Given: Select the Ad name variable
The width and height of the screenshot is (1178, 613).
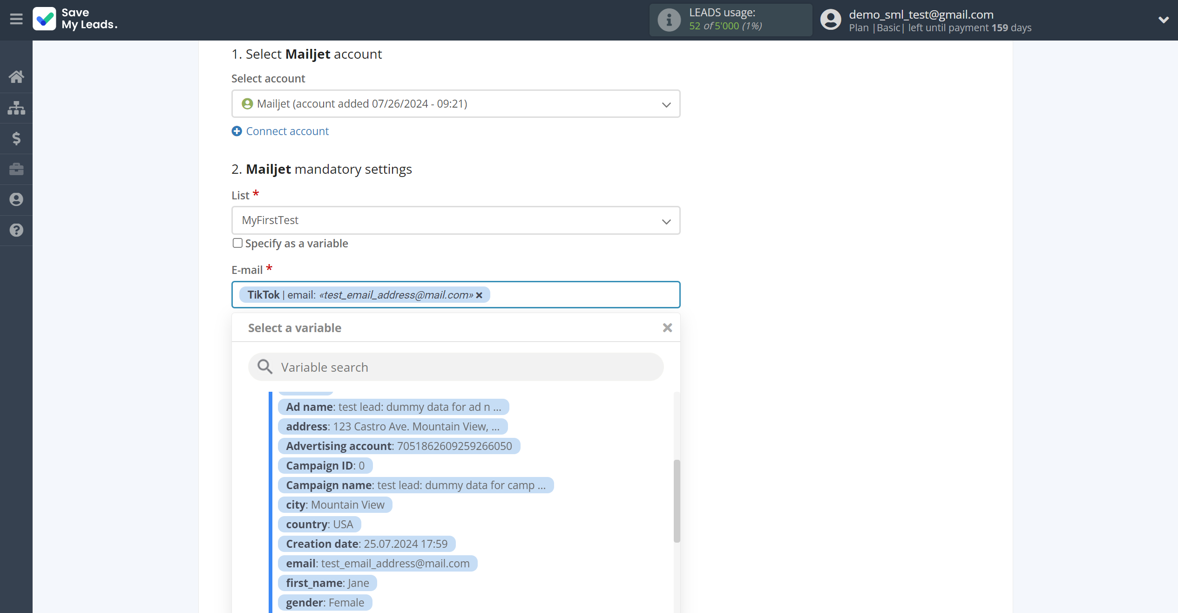Looking at the screenshot, I should [393, 407].
